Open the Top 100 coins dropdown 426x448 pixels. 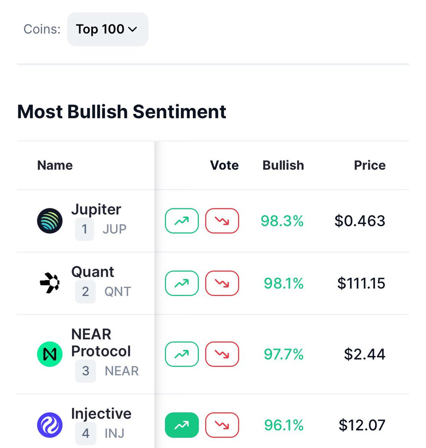(108, 29)
